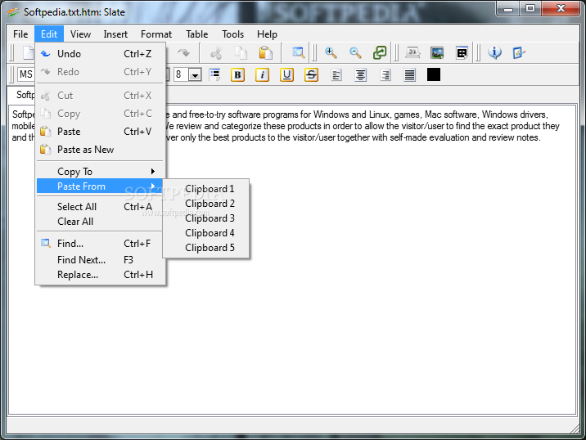
Task: Choose Find Next
Action: tap(100, 259)
